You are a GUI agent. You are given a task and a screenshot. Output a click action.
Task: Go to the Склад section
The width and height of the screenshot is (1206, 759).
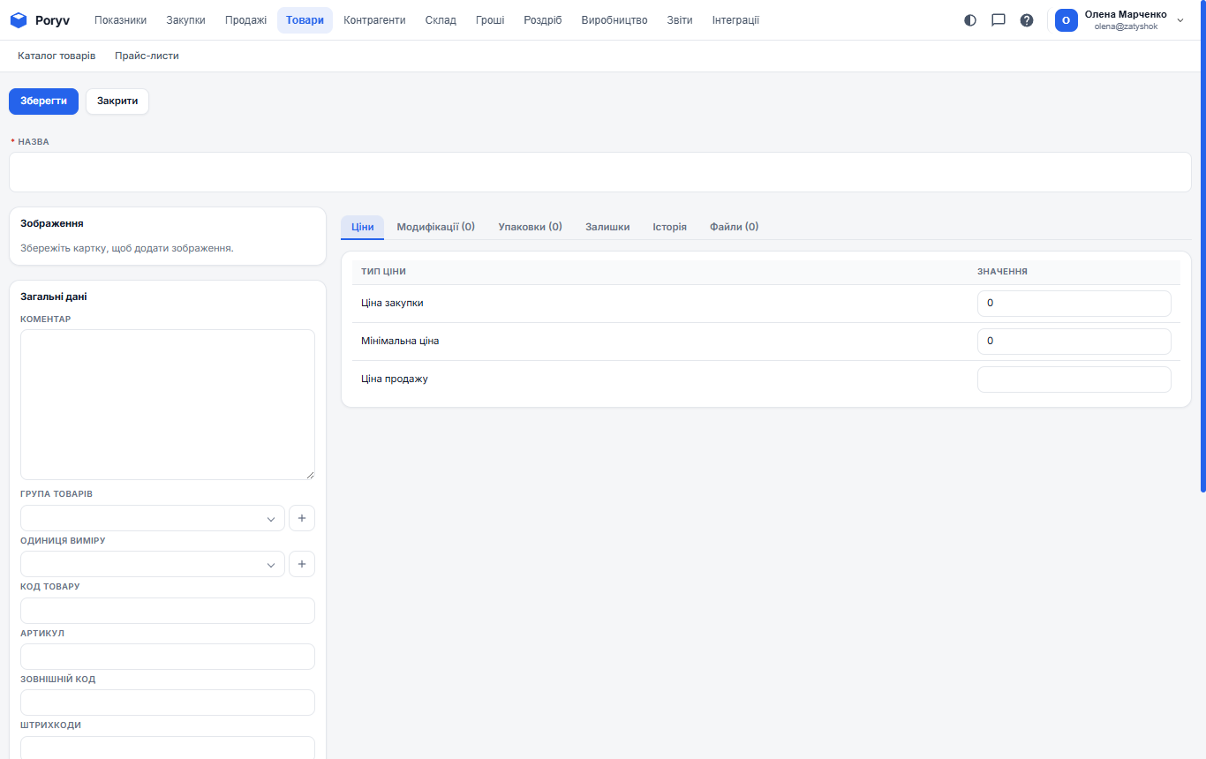(x=441, y=20)
